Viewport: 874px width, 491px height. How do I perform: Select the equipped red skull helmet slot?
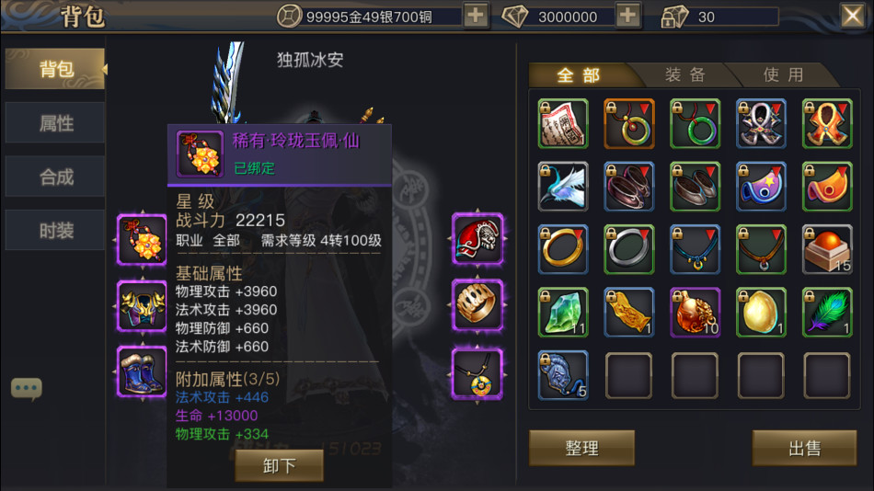click(x=477, y=240)
